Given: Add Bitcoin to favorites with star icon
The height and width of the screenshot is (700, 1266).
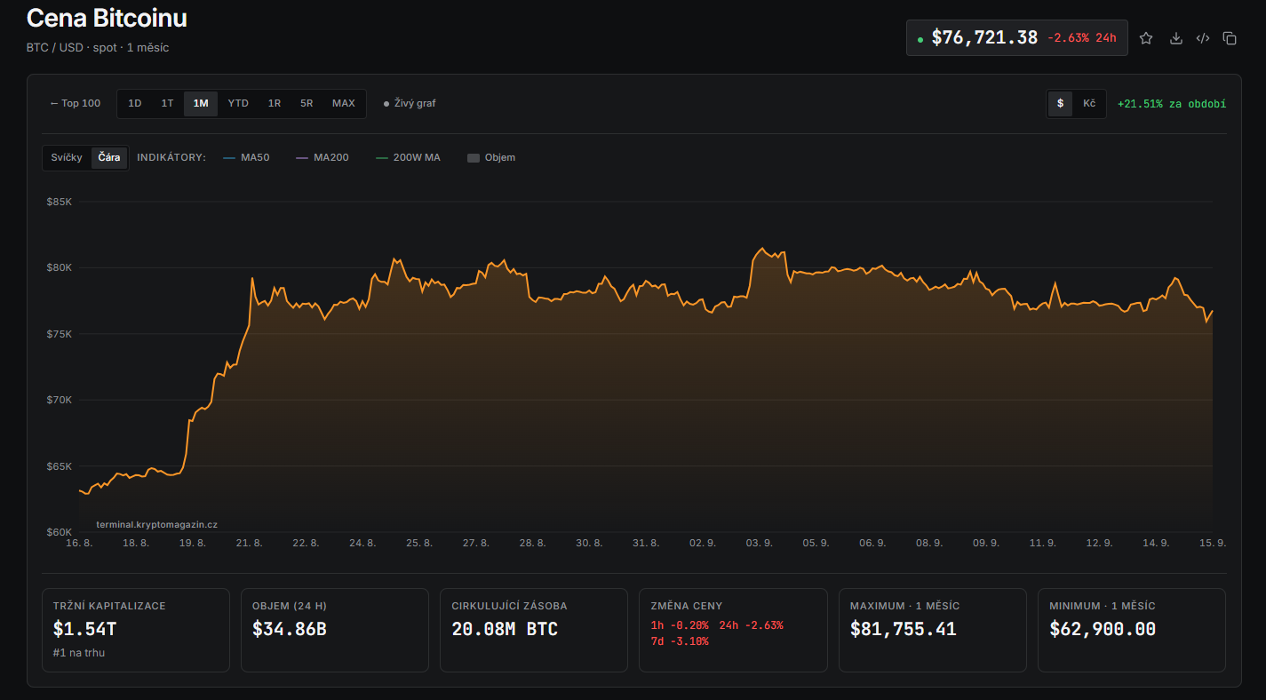Looking at the screenshot, I should (x=1146, y=38).
